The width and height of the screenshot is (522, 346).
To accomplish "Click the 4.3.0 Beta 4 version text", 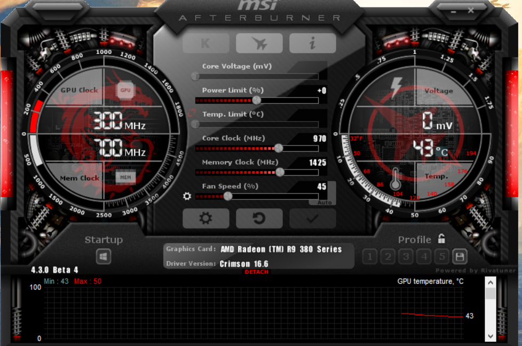I will [x=54, y=270].
